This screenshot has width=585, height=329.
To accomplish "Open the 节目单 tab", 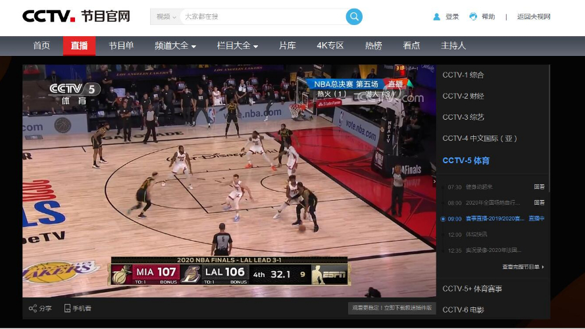I will pyautogui.click(x=121, y=46).
